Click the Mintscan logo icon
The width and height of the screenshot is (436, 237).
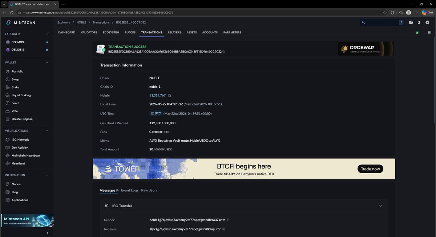pyautogui.click(x=8, y=22)
